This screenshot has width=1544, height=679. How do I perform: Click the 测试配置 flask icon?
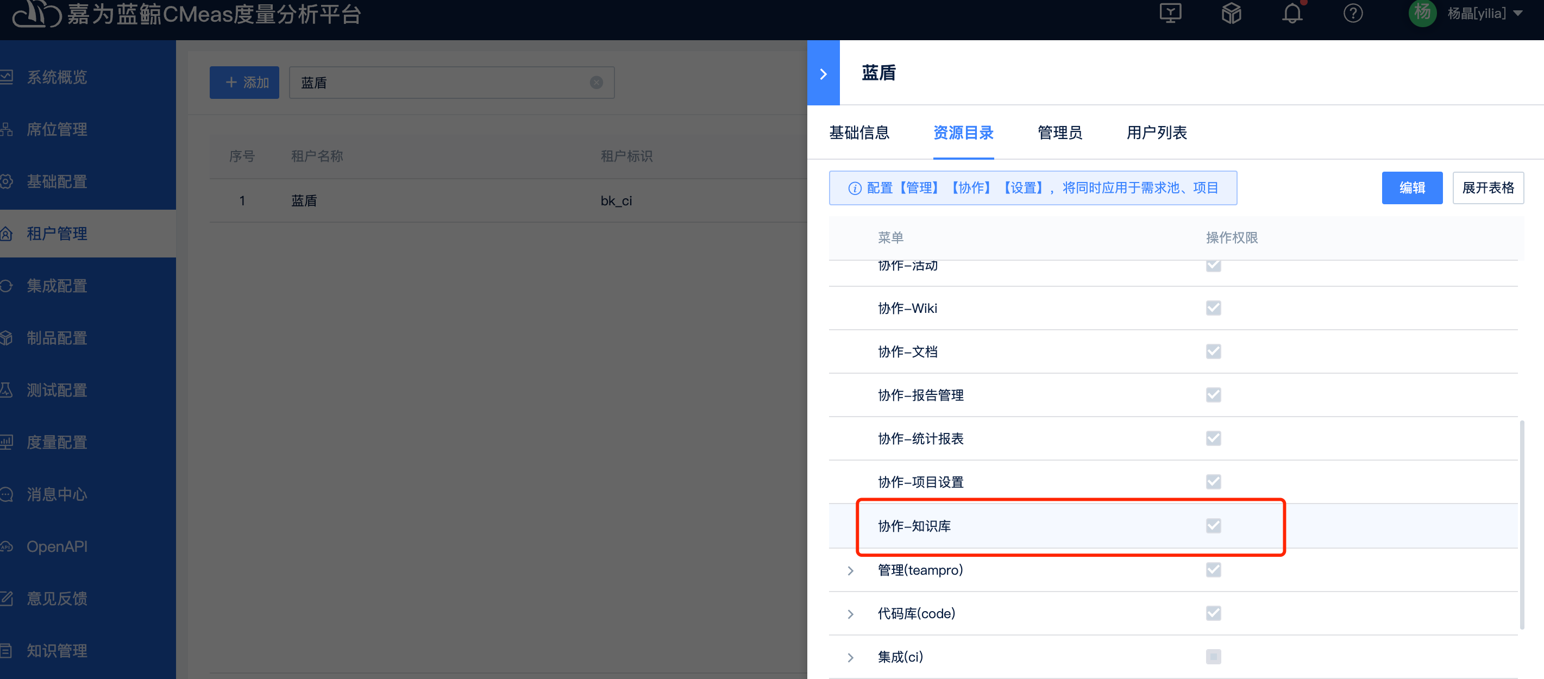tap(6, 389)
